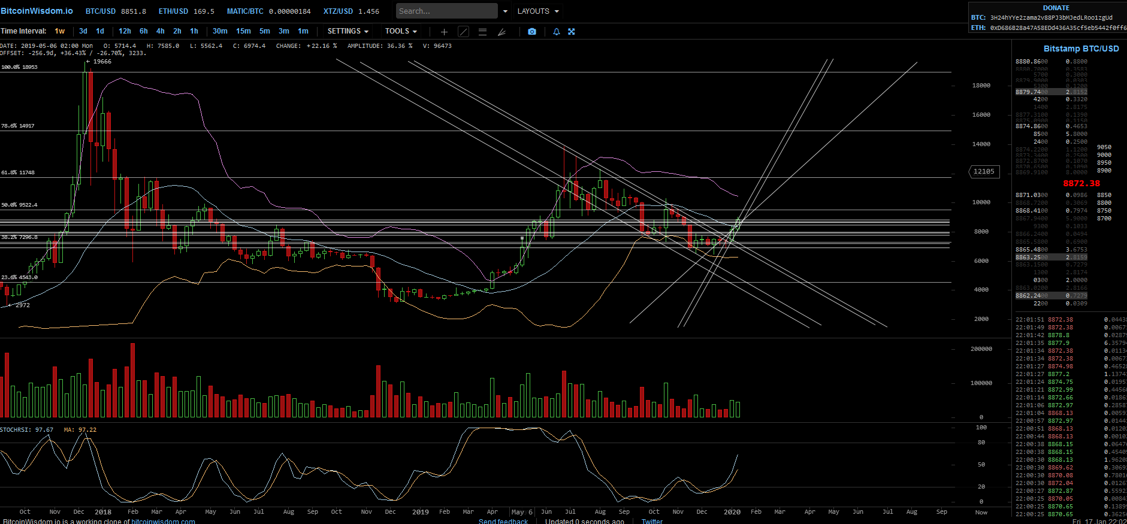This screenshot has height=524, width=1127.
Task: Click the May 6 date axis marker
Action: [x=522, y=512]
